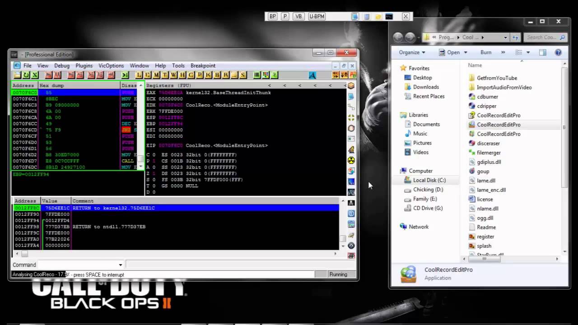The width and height of the screenshot is (578, 325).
Task: Click the Burn button in Explorer
Action: coord(486,52)
